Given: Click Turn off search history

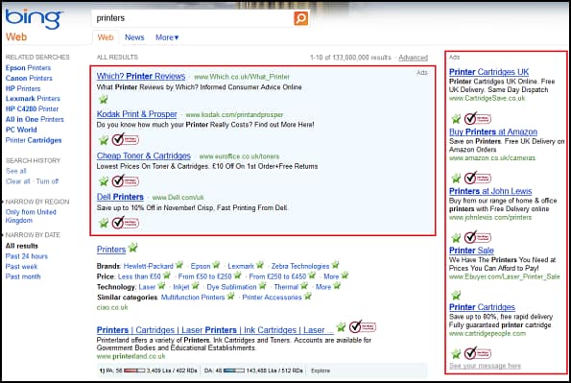Looking at the screenshot, I should tap(47, 181).
